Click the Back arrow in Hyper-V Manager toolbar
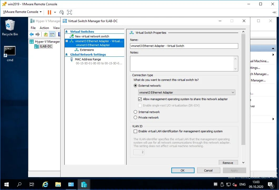The image size is (279, 190). coord(32,34)
